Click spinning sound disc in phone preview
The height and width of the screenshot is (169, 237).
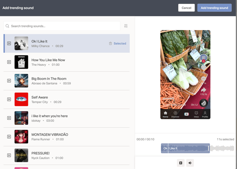click(203, 103)
